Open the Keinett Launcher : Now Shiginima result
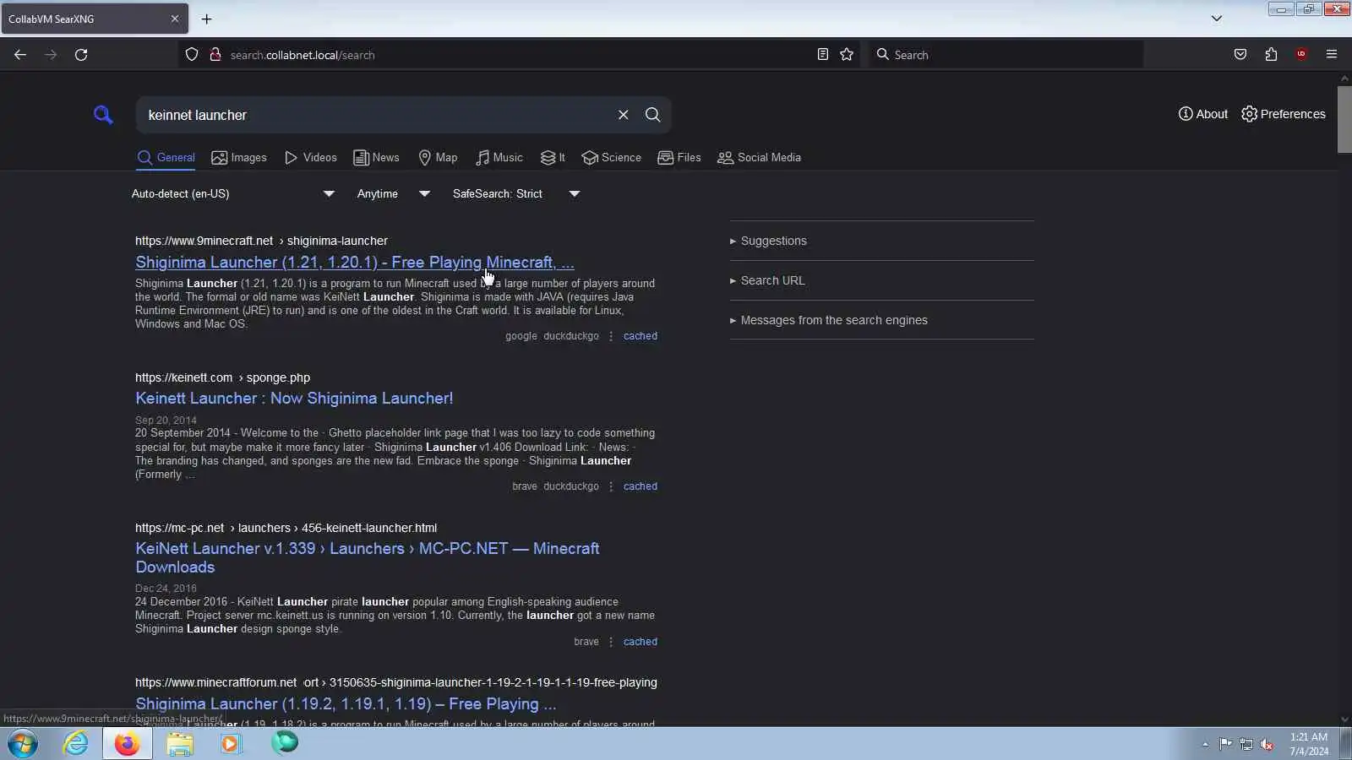The width and height of the screenshot is (1352, 760). pos(294,399)
